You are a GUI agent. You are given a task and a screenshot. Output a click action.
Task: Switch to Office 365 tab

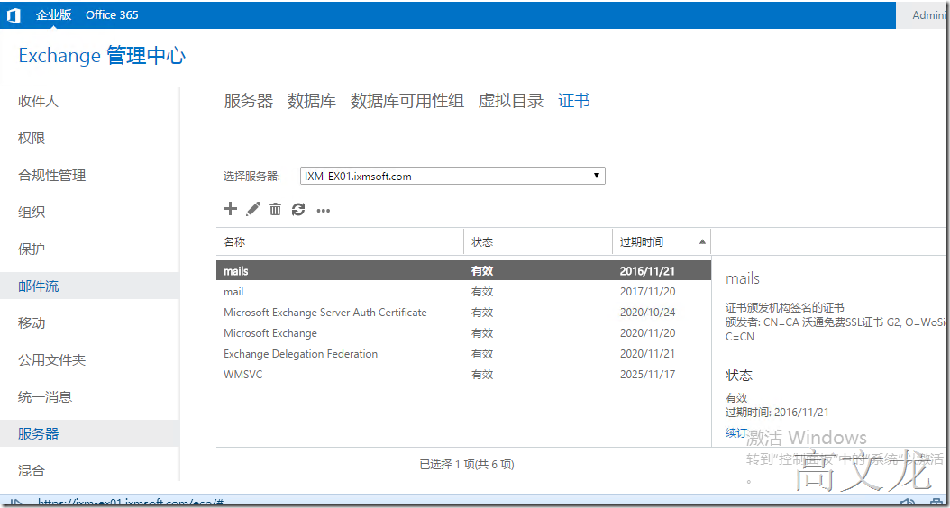(x=112, y=15)
